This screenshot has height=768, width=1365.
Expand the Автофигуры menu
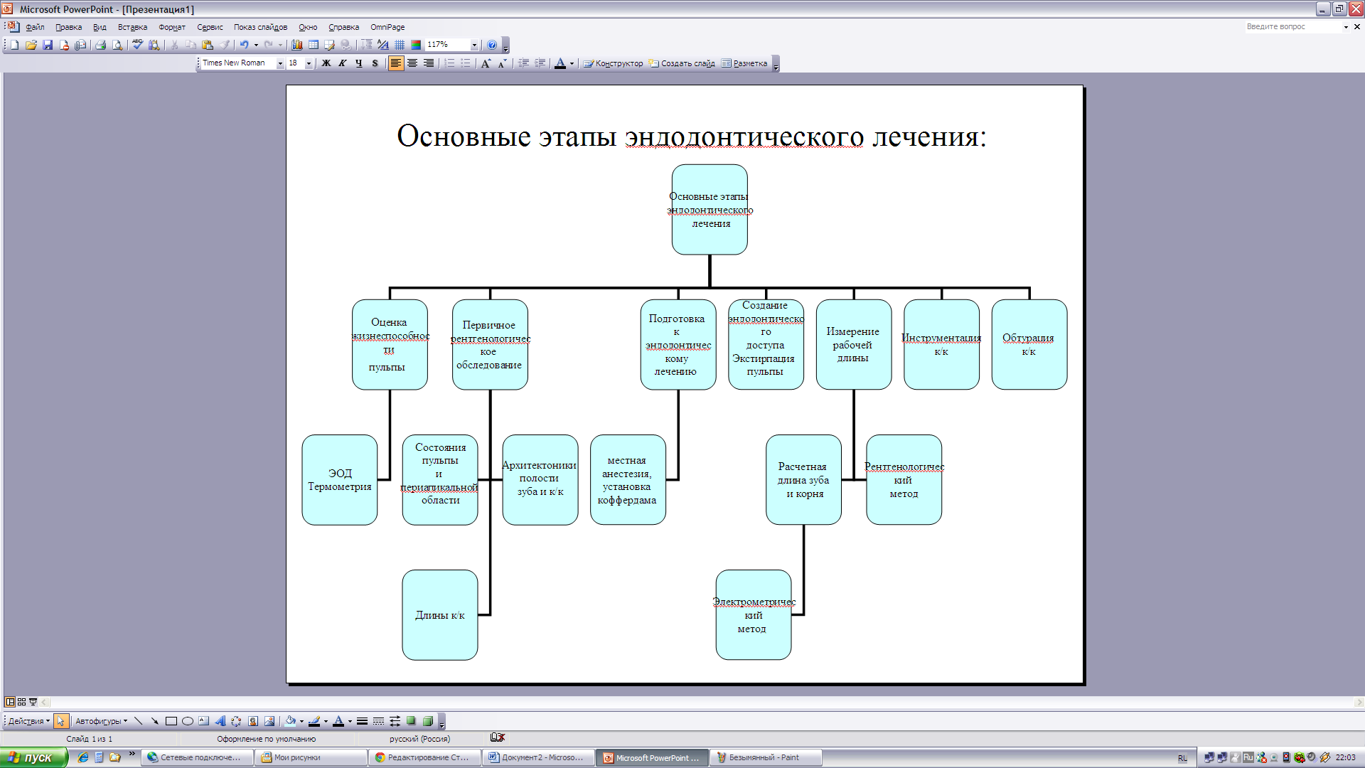(102, 721)
